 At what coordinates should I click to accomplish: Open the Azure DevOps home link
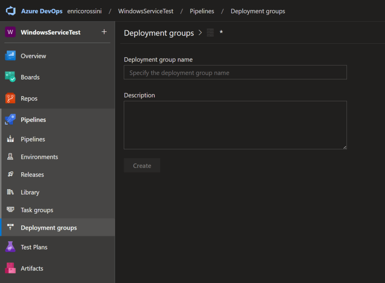42,11
